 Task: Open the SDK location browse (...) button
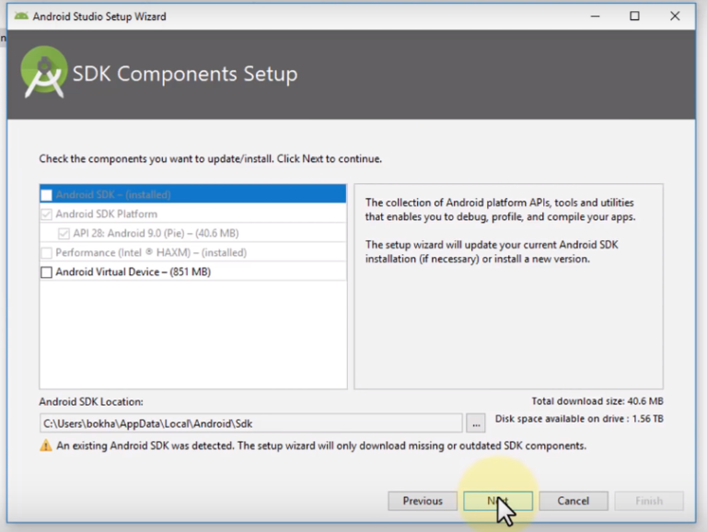pyautogui.click(x=475, y=423)
